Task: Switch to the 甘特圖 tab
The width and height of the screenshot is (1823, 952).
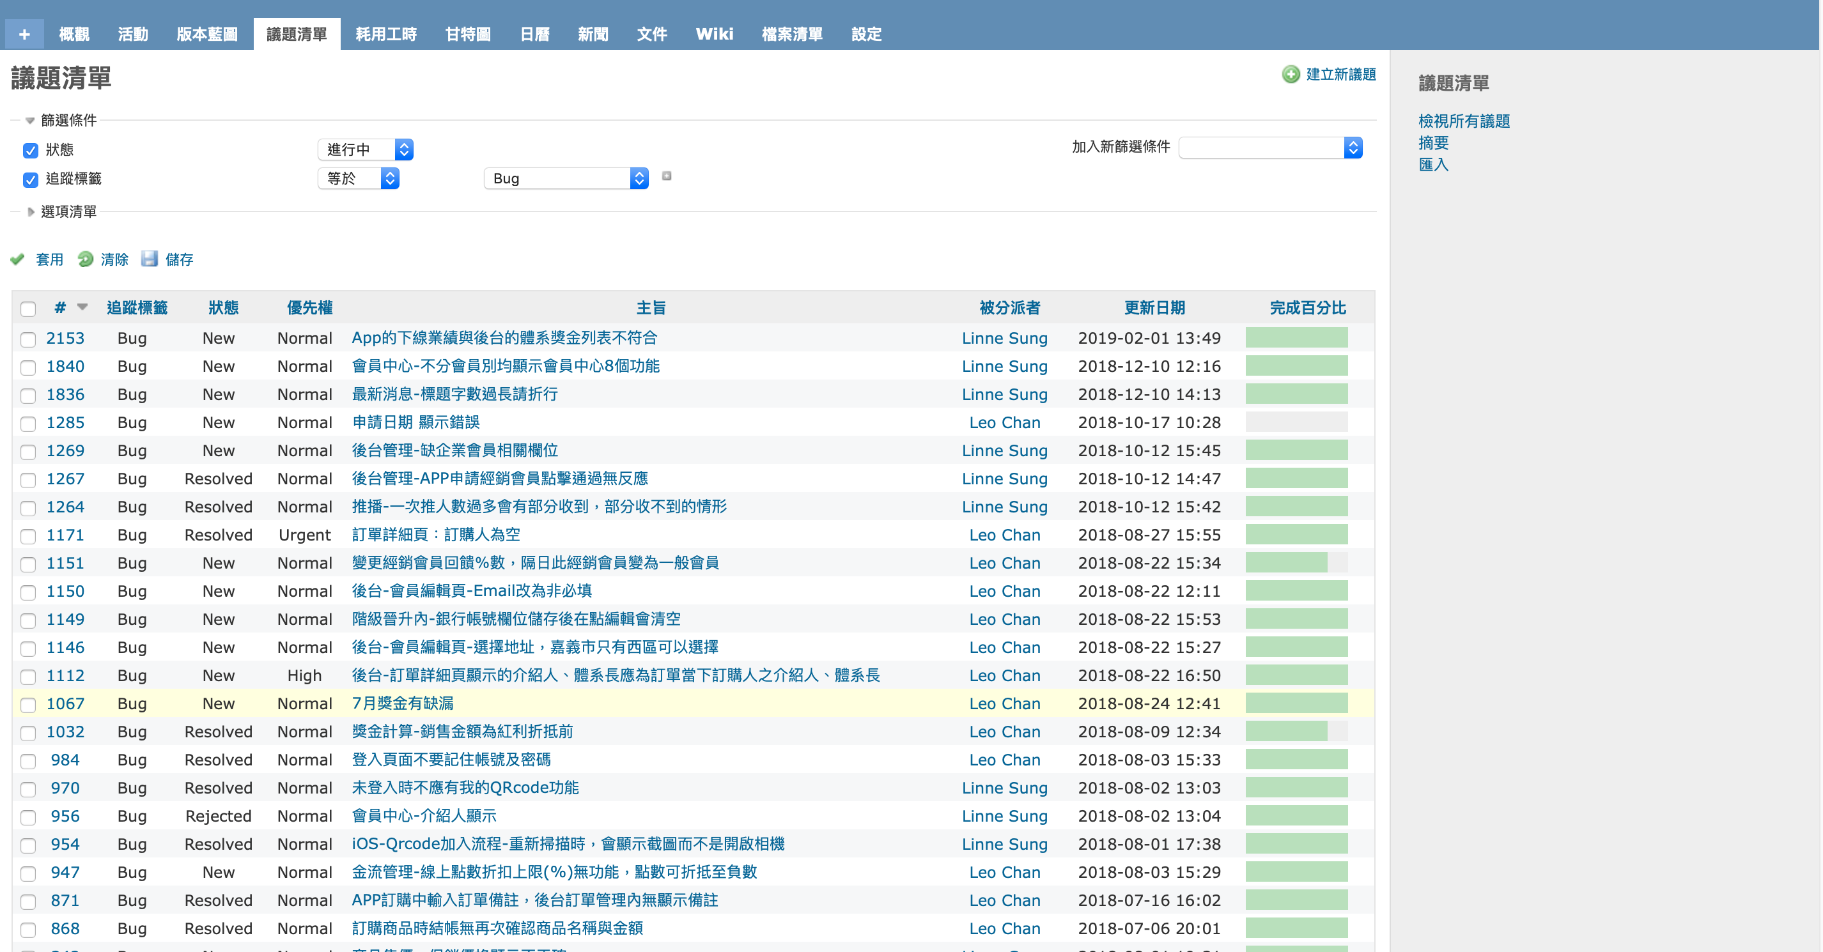Action: (467, 34)
